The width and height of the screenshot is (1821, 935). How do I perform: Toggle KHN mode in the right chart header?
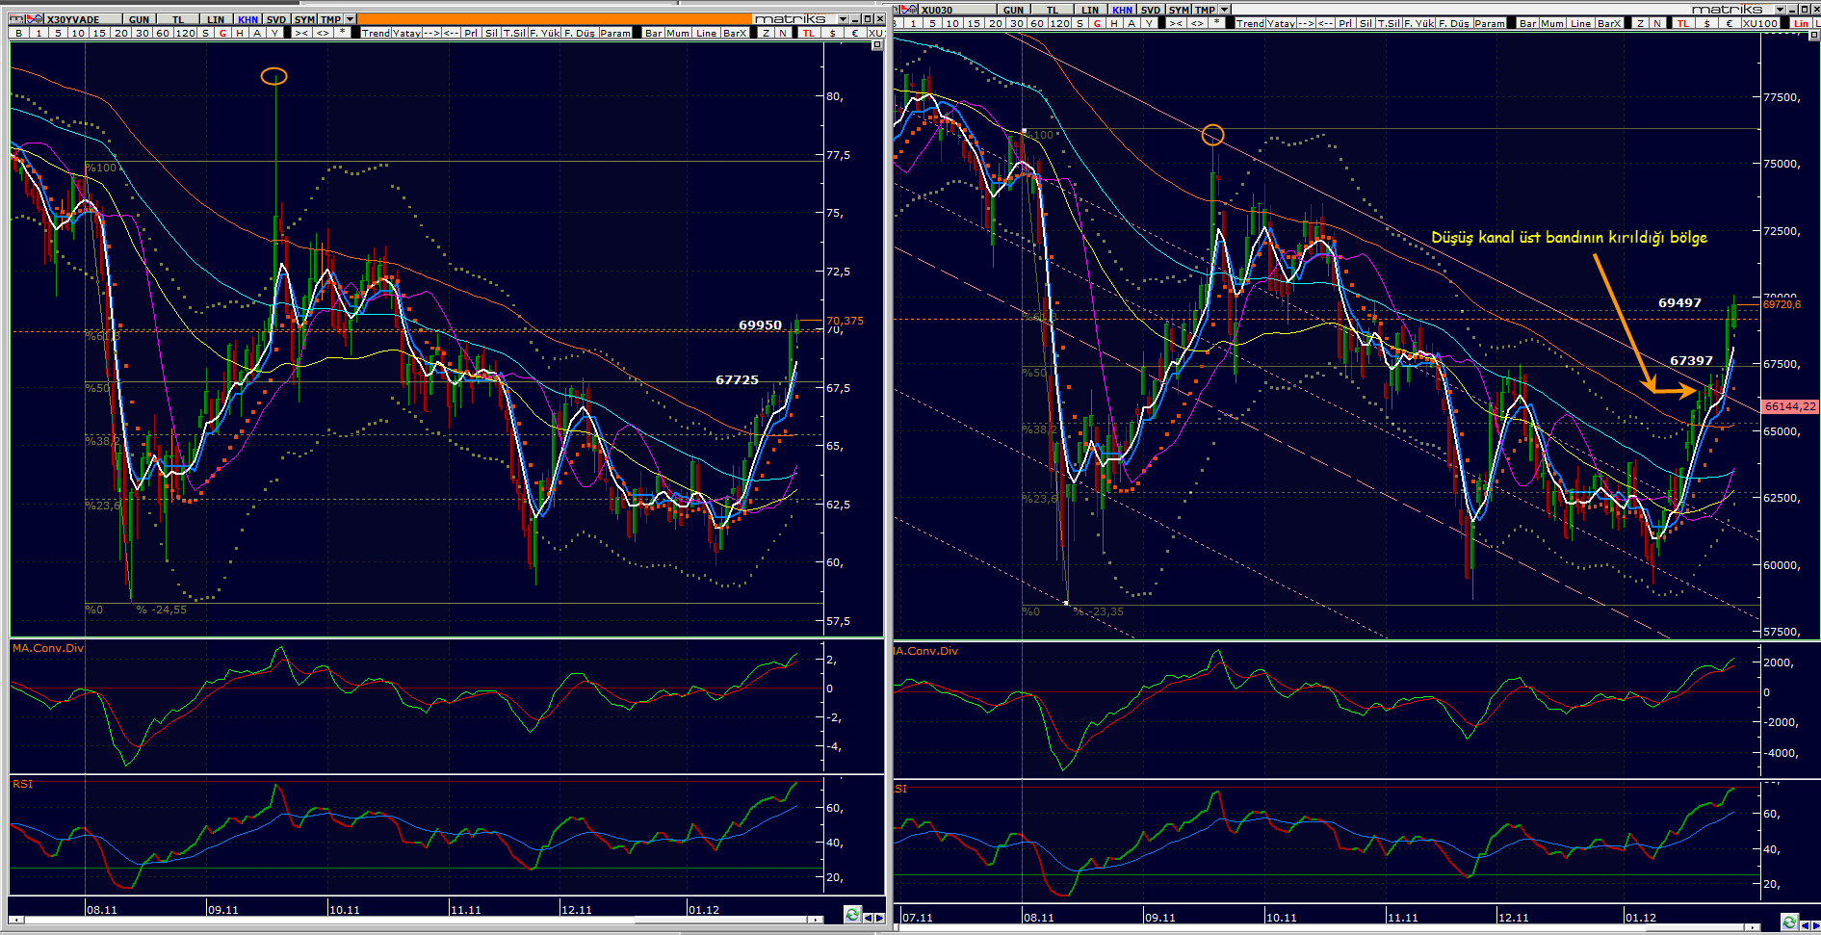coord(1122,10)
